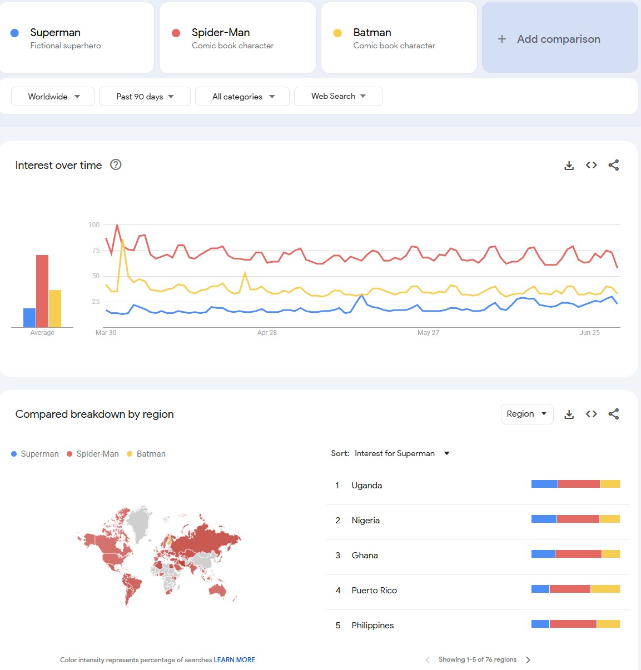The image size is (641, 670).
Task: Click Puerto Rico's stacked interest bar
Action: (x=575, y=589)
